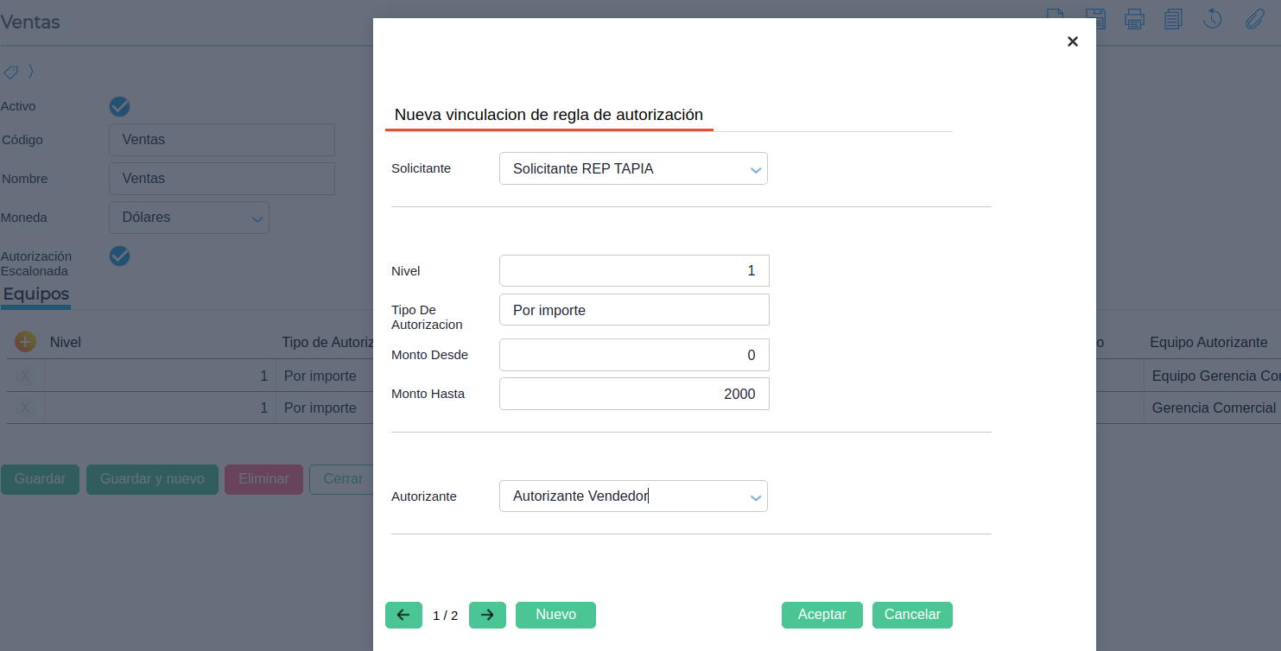
Task: Open the Solicitante dropdown
Action: point(633,169)
